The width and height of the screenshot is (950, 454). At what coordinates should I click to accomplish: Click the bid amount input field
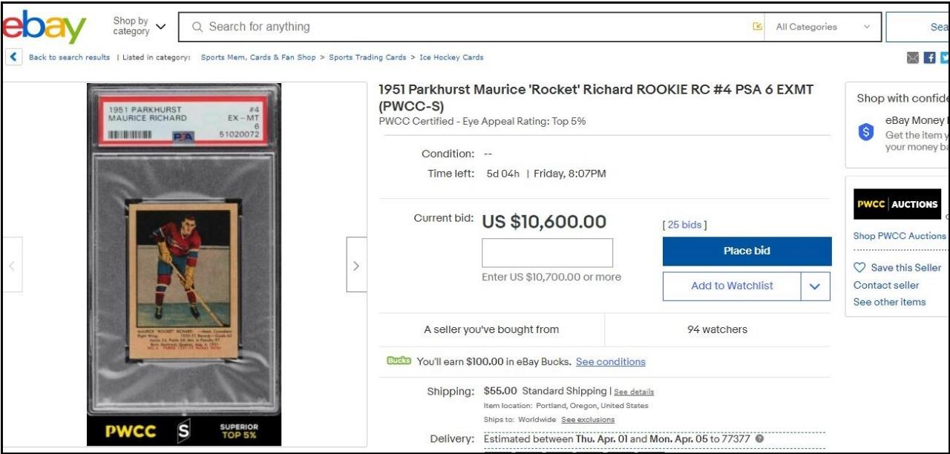(547, 253)
